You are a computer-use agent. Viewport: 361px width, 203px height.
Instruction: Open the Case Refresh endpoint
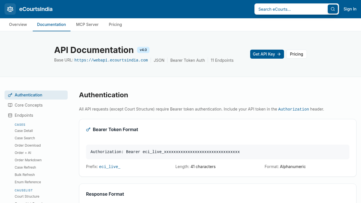click(x=25, y=167)
